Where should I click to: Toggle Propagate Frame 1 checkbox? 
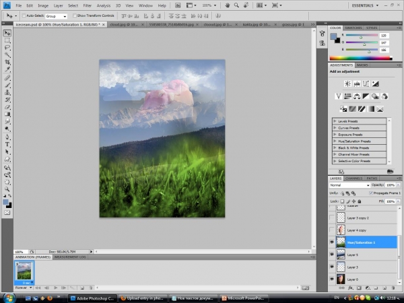click(371, 193)
